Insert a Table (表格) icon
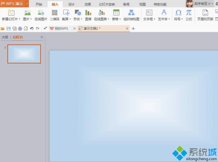Viewport: 218px width, 162px height. click(x=116, y=13)
